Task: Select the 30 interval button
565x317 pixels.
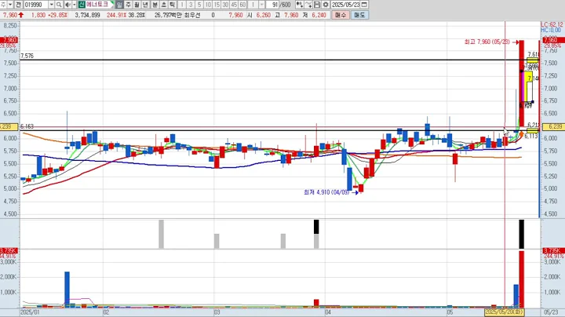Action: coord(225,5)
